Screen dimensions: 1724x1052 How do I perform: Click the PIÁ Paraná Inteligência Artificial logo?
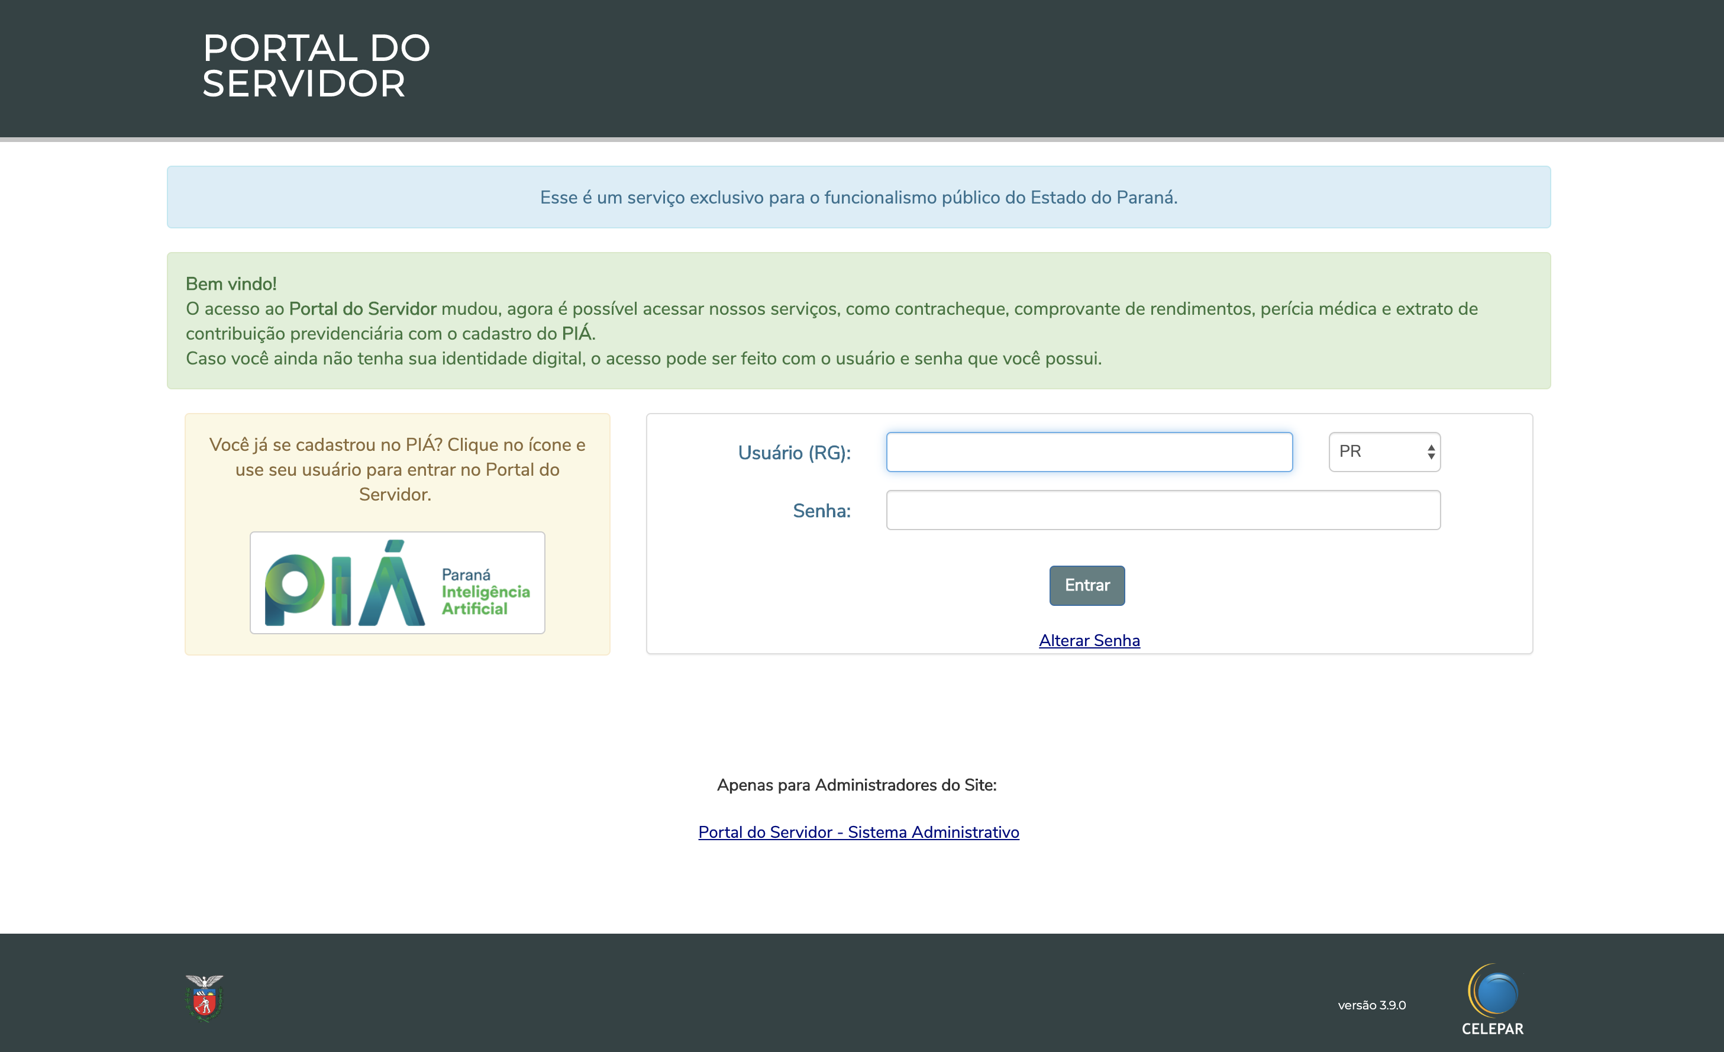(x=398, y=582)
